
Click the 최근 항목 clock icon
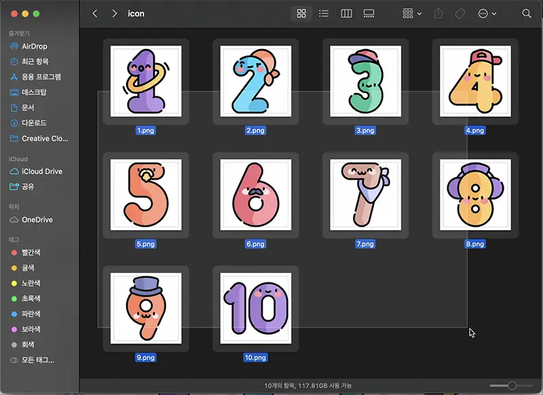pos(14,62)
